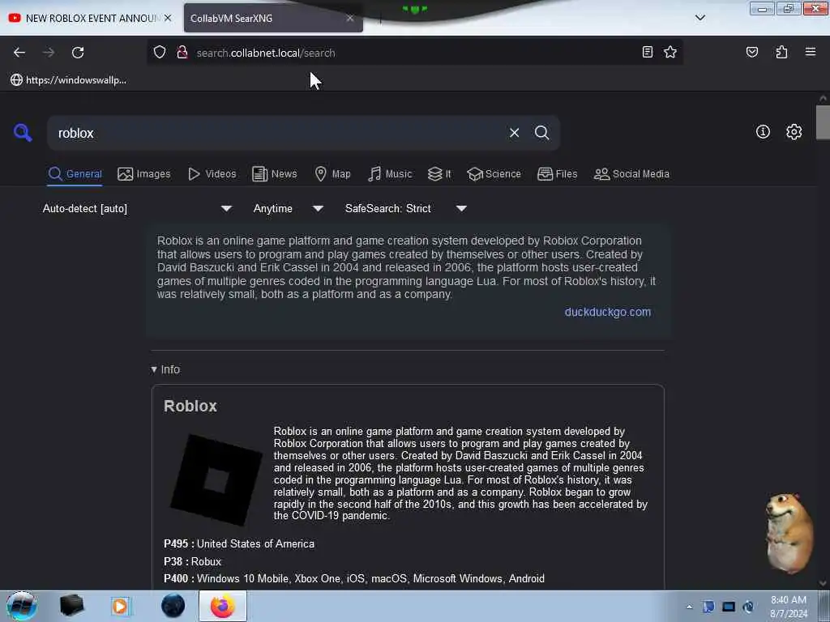The height and width of the screenshot is (622, 830).
Task: Switch to Science search category
Action: tap(494, 174)
